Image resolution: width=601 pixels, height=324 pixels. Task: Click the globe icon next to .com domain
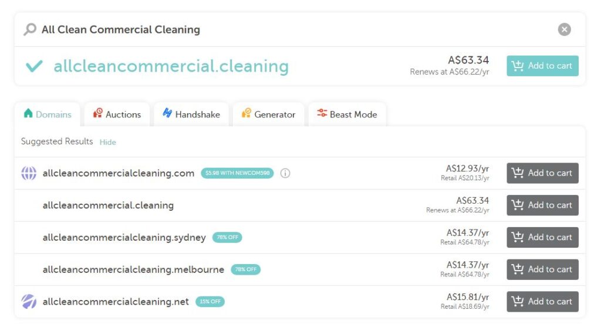click(29, 173)
